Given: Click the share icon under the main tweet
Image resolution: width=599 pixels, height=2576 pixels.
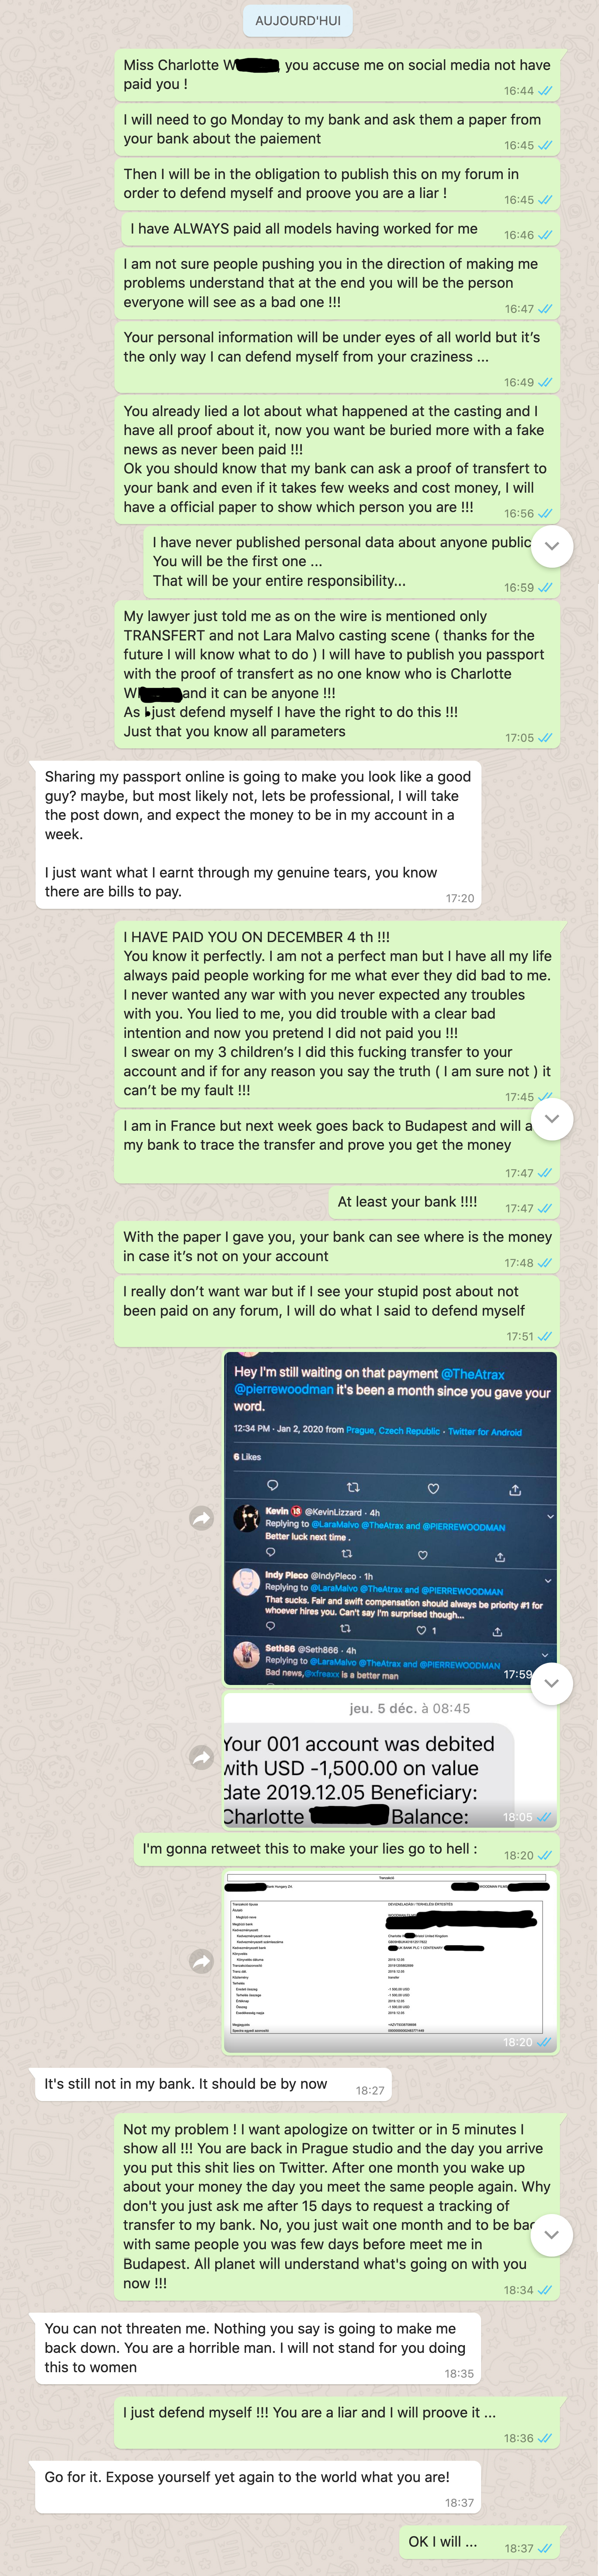Looking at the screenshot, I should point(515,1489).
